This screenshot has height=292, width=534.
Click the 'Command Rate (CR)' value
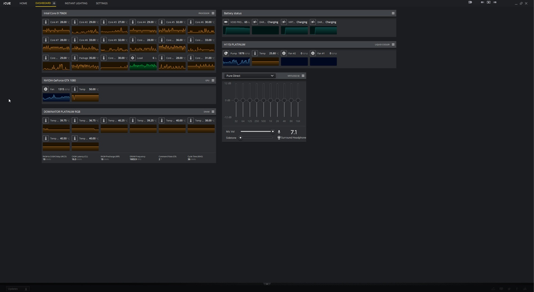[x=159, y=159]
